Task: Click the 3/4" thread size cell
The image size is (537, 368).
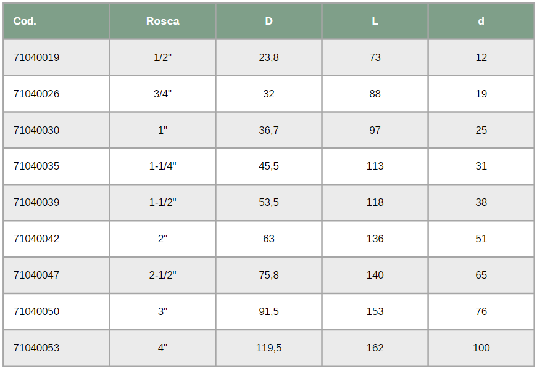Action: tap(163, 94)
